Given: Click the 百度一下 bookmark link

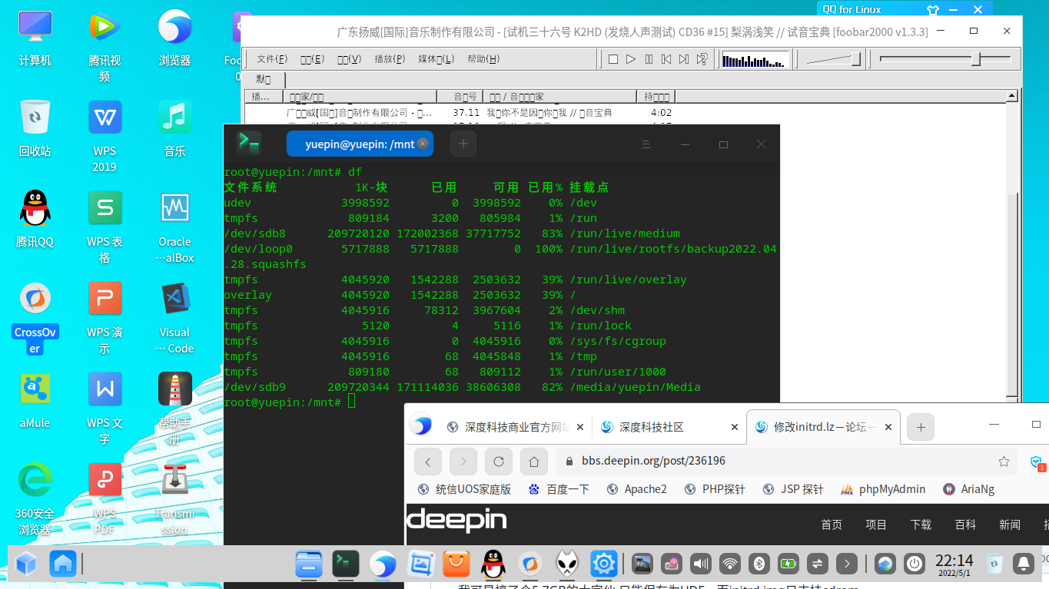Looking at the screenshot, I should [559, 489].
